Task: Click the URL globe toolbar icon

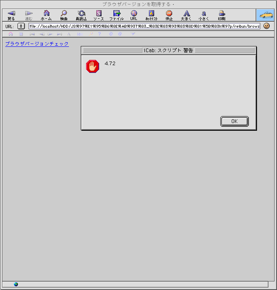Action: click(134, 15)
